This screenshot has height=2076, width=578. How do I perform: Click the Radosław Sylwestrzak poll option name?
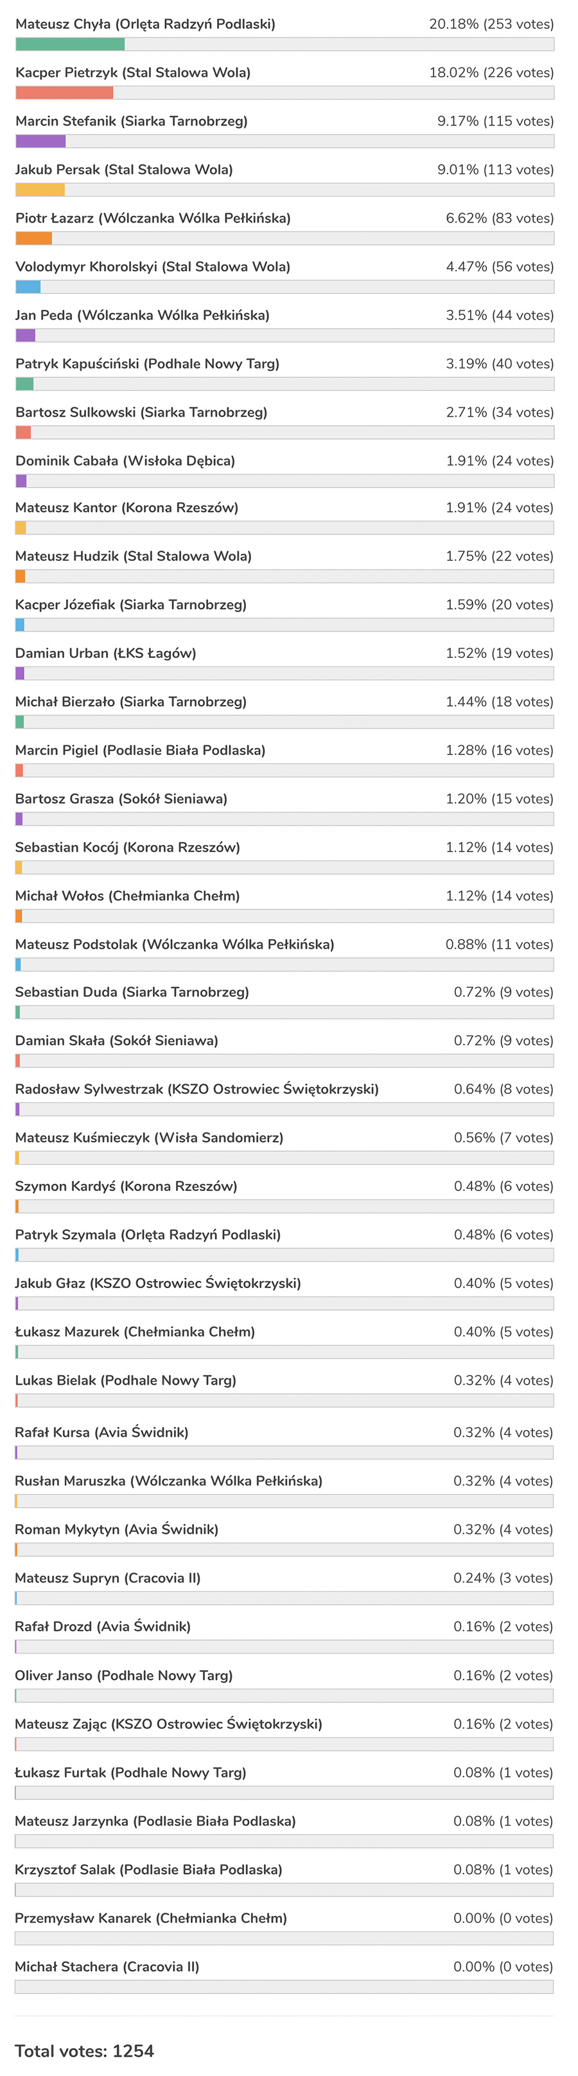[197, 1089]
